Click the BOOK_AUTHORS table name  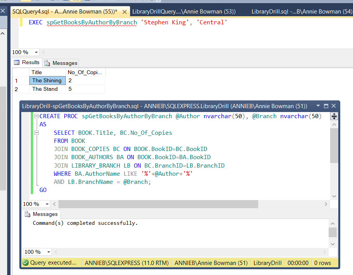point(92,157)
